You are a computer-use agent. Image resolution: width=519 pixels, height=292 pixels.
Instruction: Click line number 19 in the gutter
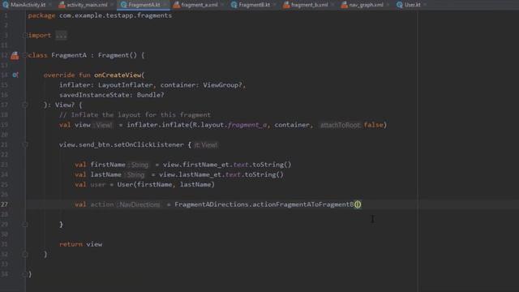[x=4, y=125]
